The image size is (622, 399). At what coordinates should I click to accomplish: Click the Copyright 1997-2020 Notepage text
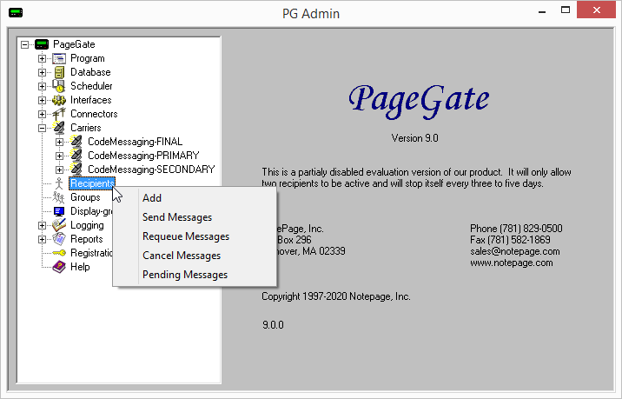(x=336, y=296)
